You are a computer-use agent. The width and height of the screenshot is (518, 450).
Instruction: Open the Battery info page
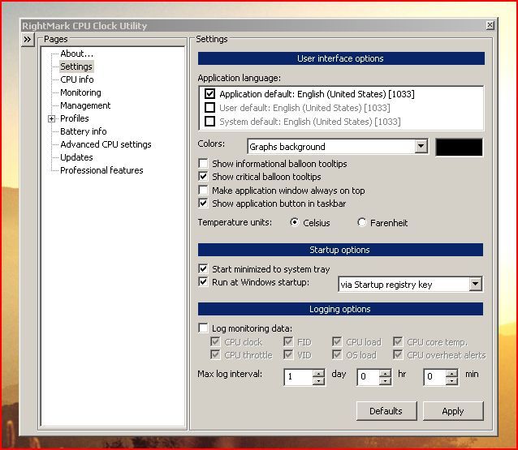coord(84,131)
